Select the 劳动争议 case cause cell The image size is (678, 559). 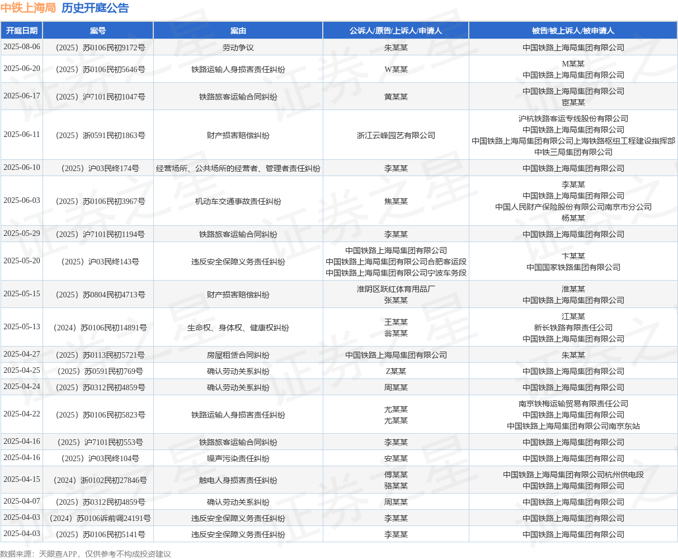238,48
